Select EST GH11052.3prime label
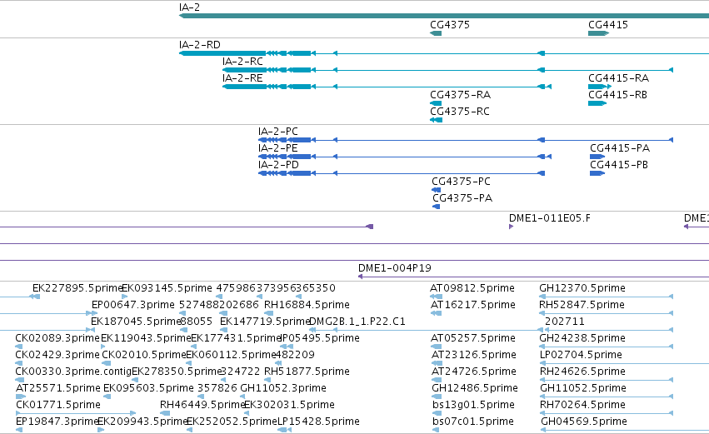Viewport: 709px width, 434px height. click(283, 389)
